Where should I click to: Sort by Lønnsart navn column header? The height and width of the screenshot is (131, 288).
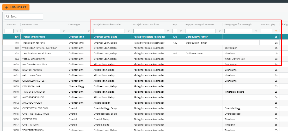pos(30,25)
